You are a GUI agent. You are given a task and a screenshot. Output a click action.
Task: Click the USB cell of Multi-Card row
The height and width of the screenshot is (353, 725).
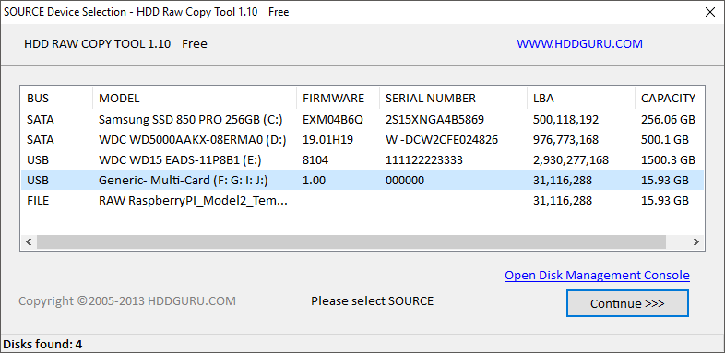tap(38, 181)
